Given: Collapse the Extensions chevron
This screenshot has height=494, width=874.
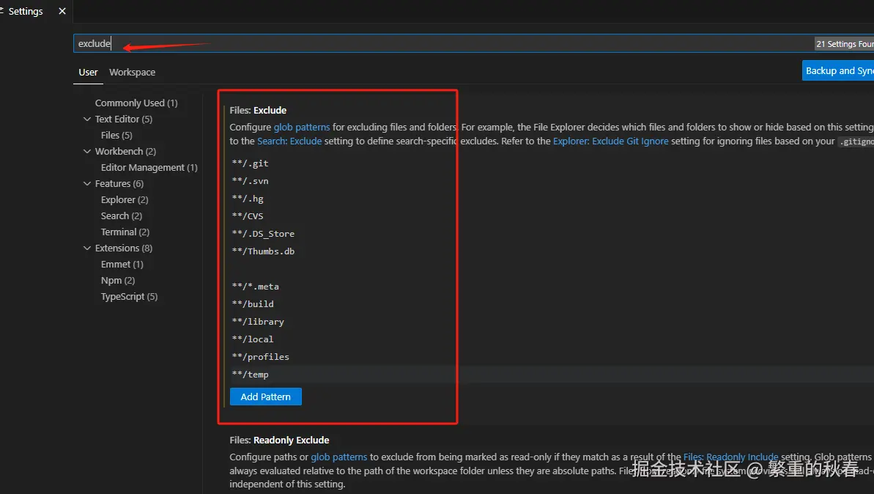Looking at the screenshot, I should [x=87, y=248].
